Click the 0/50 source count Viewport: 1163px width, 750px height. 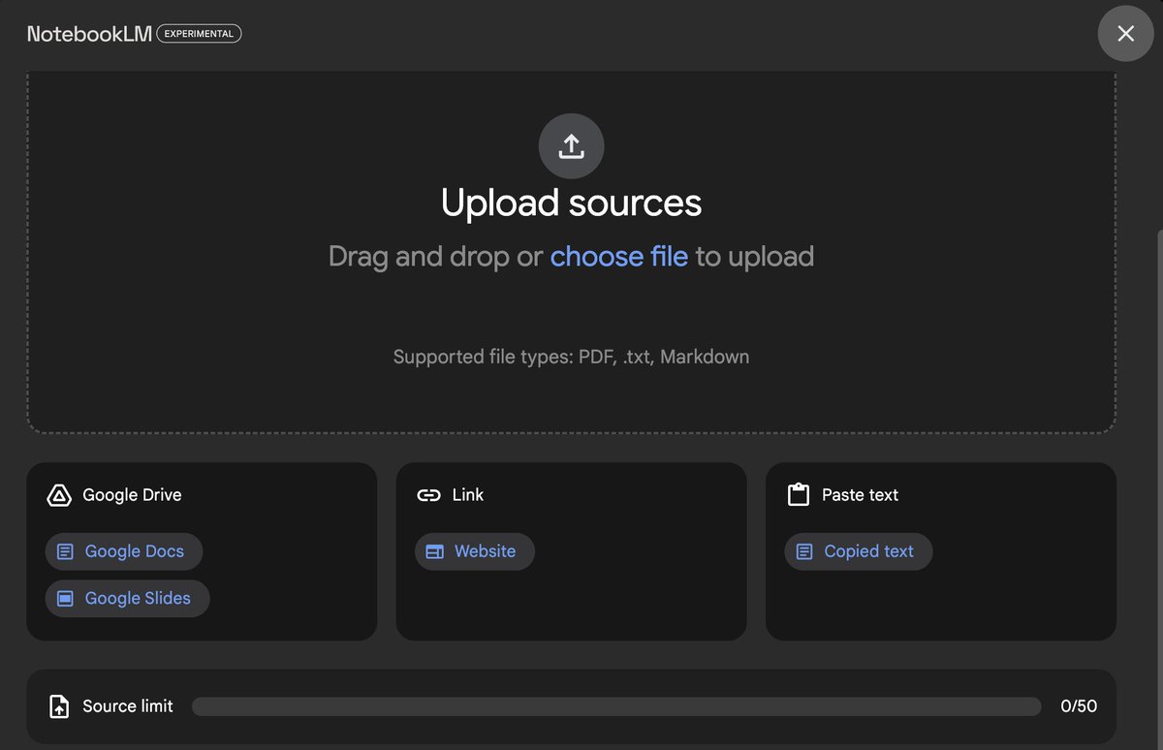1079,706
